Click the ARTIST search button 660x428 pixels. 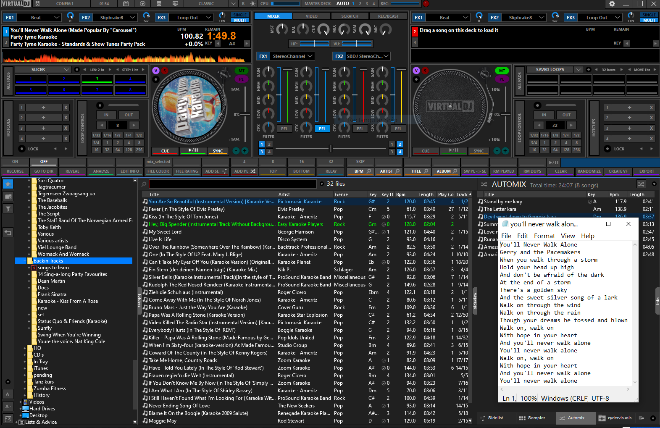click(x=389, y=171)
